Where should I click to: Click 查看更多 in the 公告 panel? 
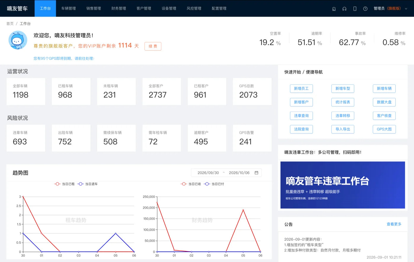pyautogui.click(x=394, y=224)
